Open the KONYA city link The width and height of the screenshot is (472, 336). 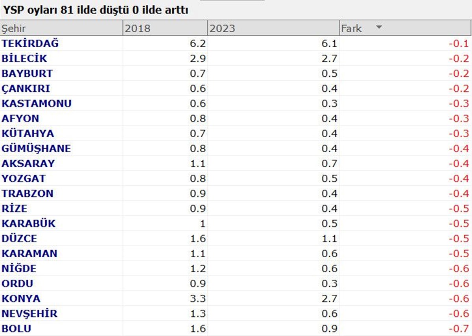(21, 298)
